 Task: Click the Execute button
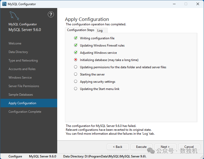click(x=141, y=147)
